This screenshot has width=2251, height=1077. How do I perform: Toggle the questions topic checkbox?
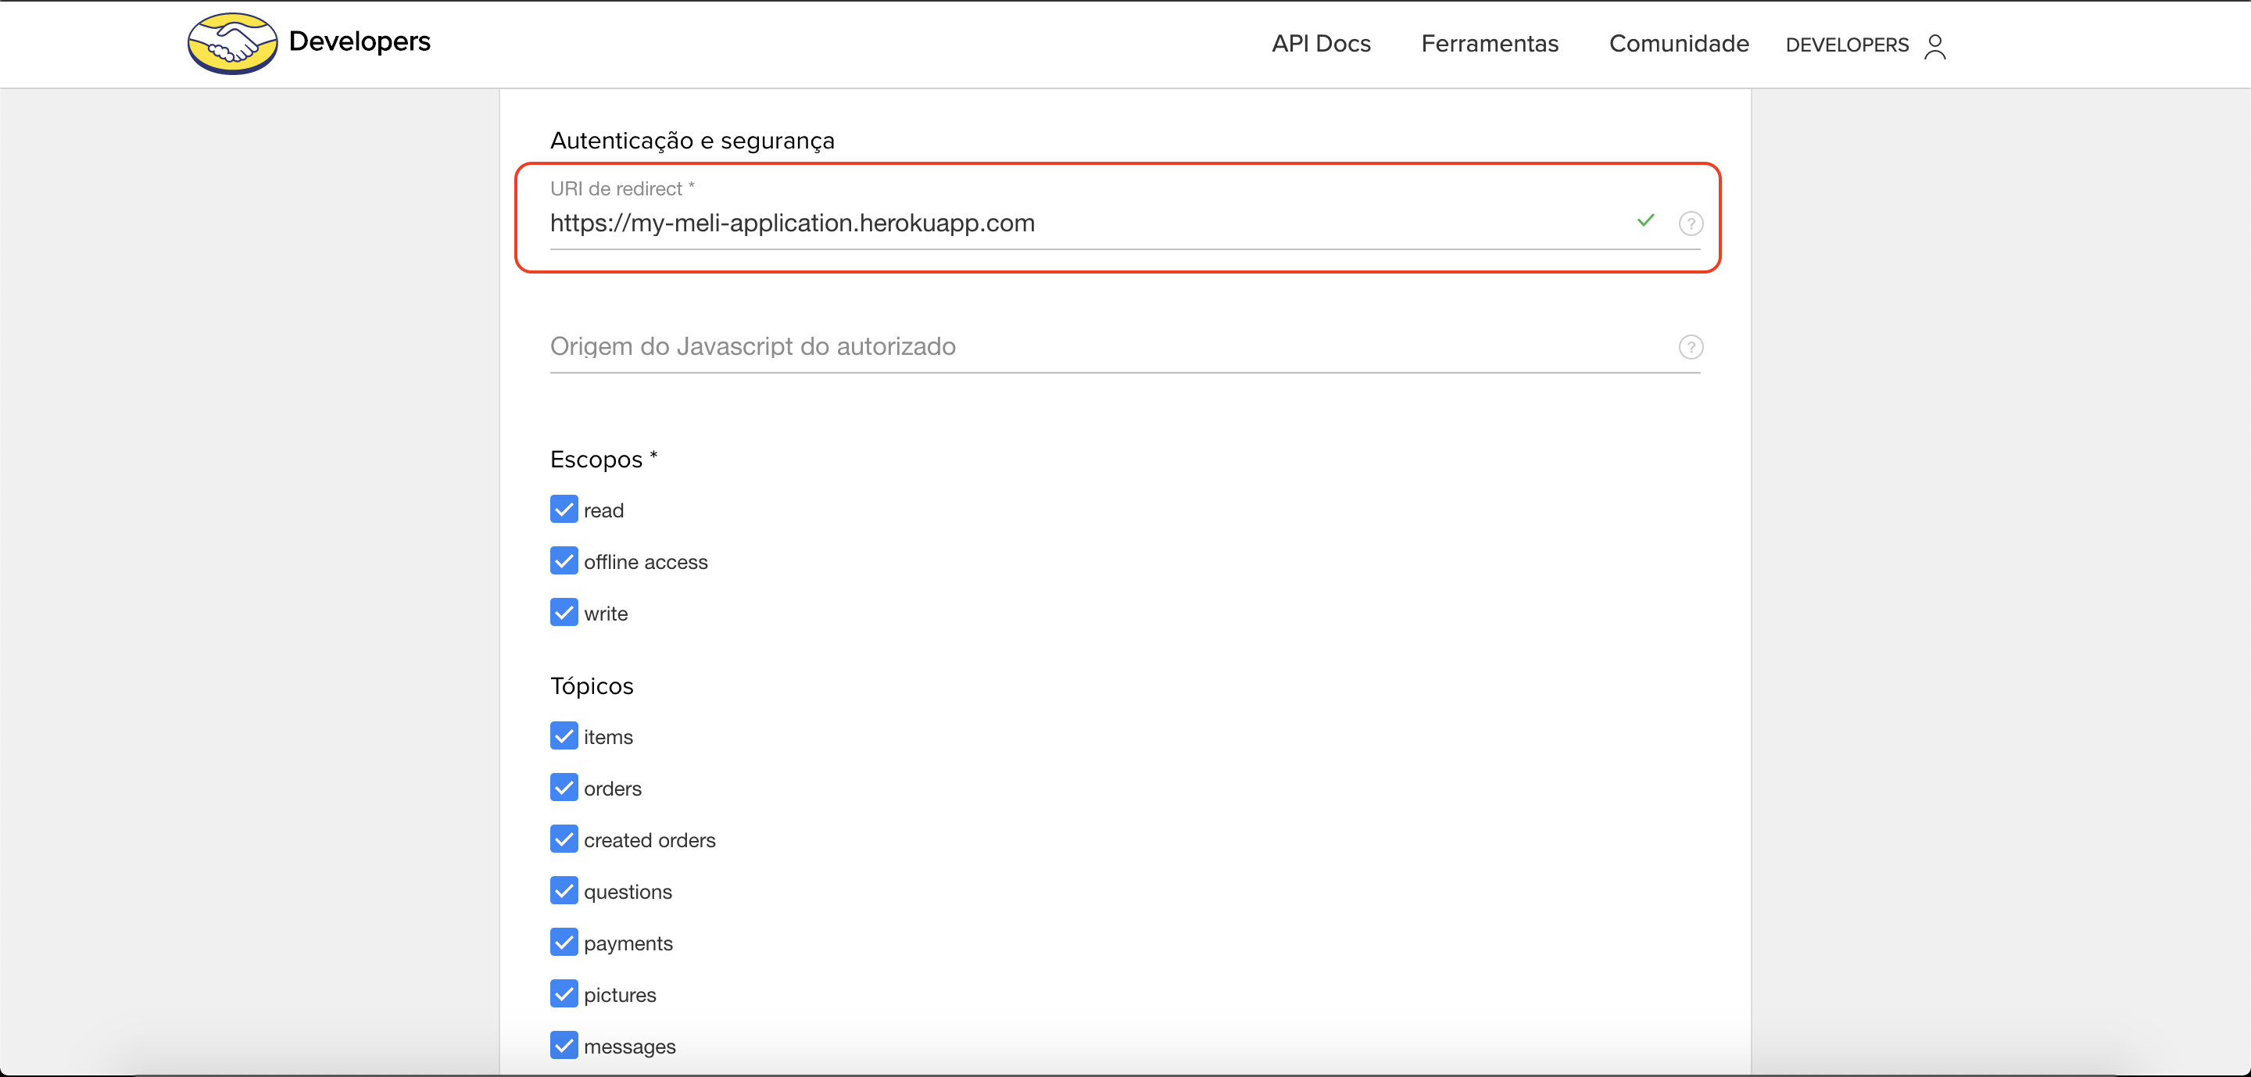tap(564, 890)
